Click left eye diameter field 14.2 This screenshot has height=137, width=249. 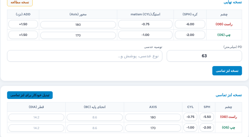point(36,128)
